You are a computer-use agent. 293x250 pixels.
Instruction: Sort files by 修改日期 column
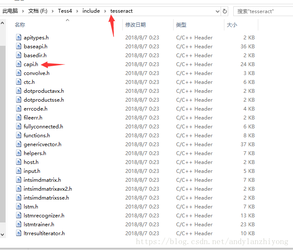coord(135,25)
